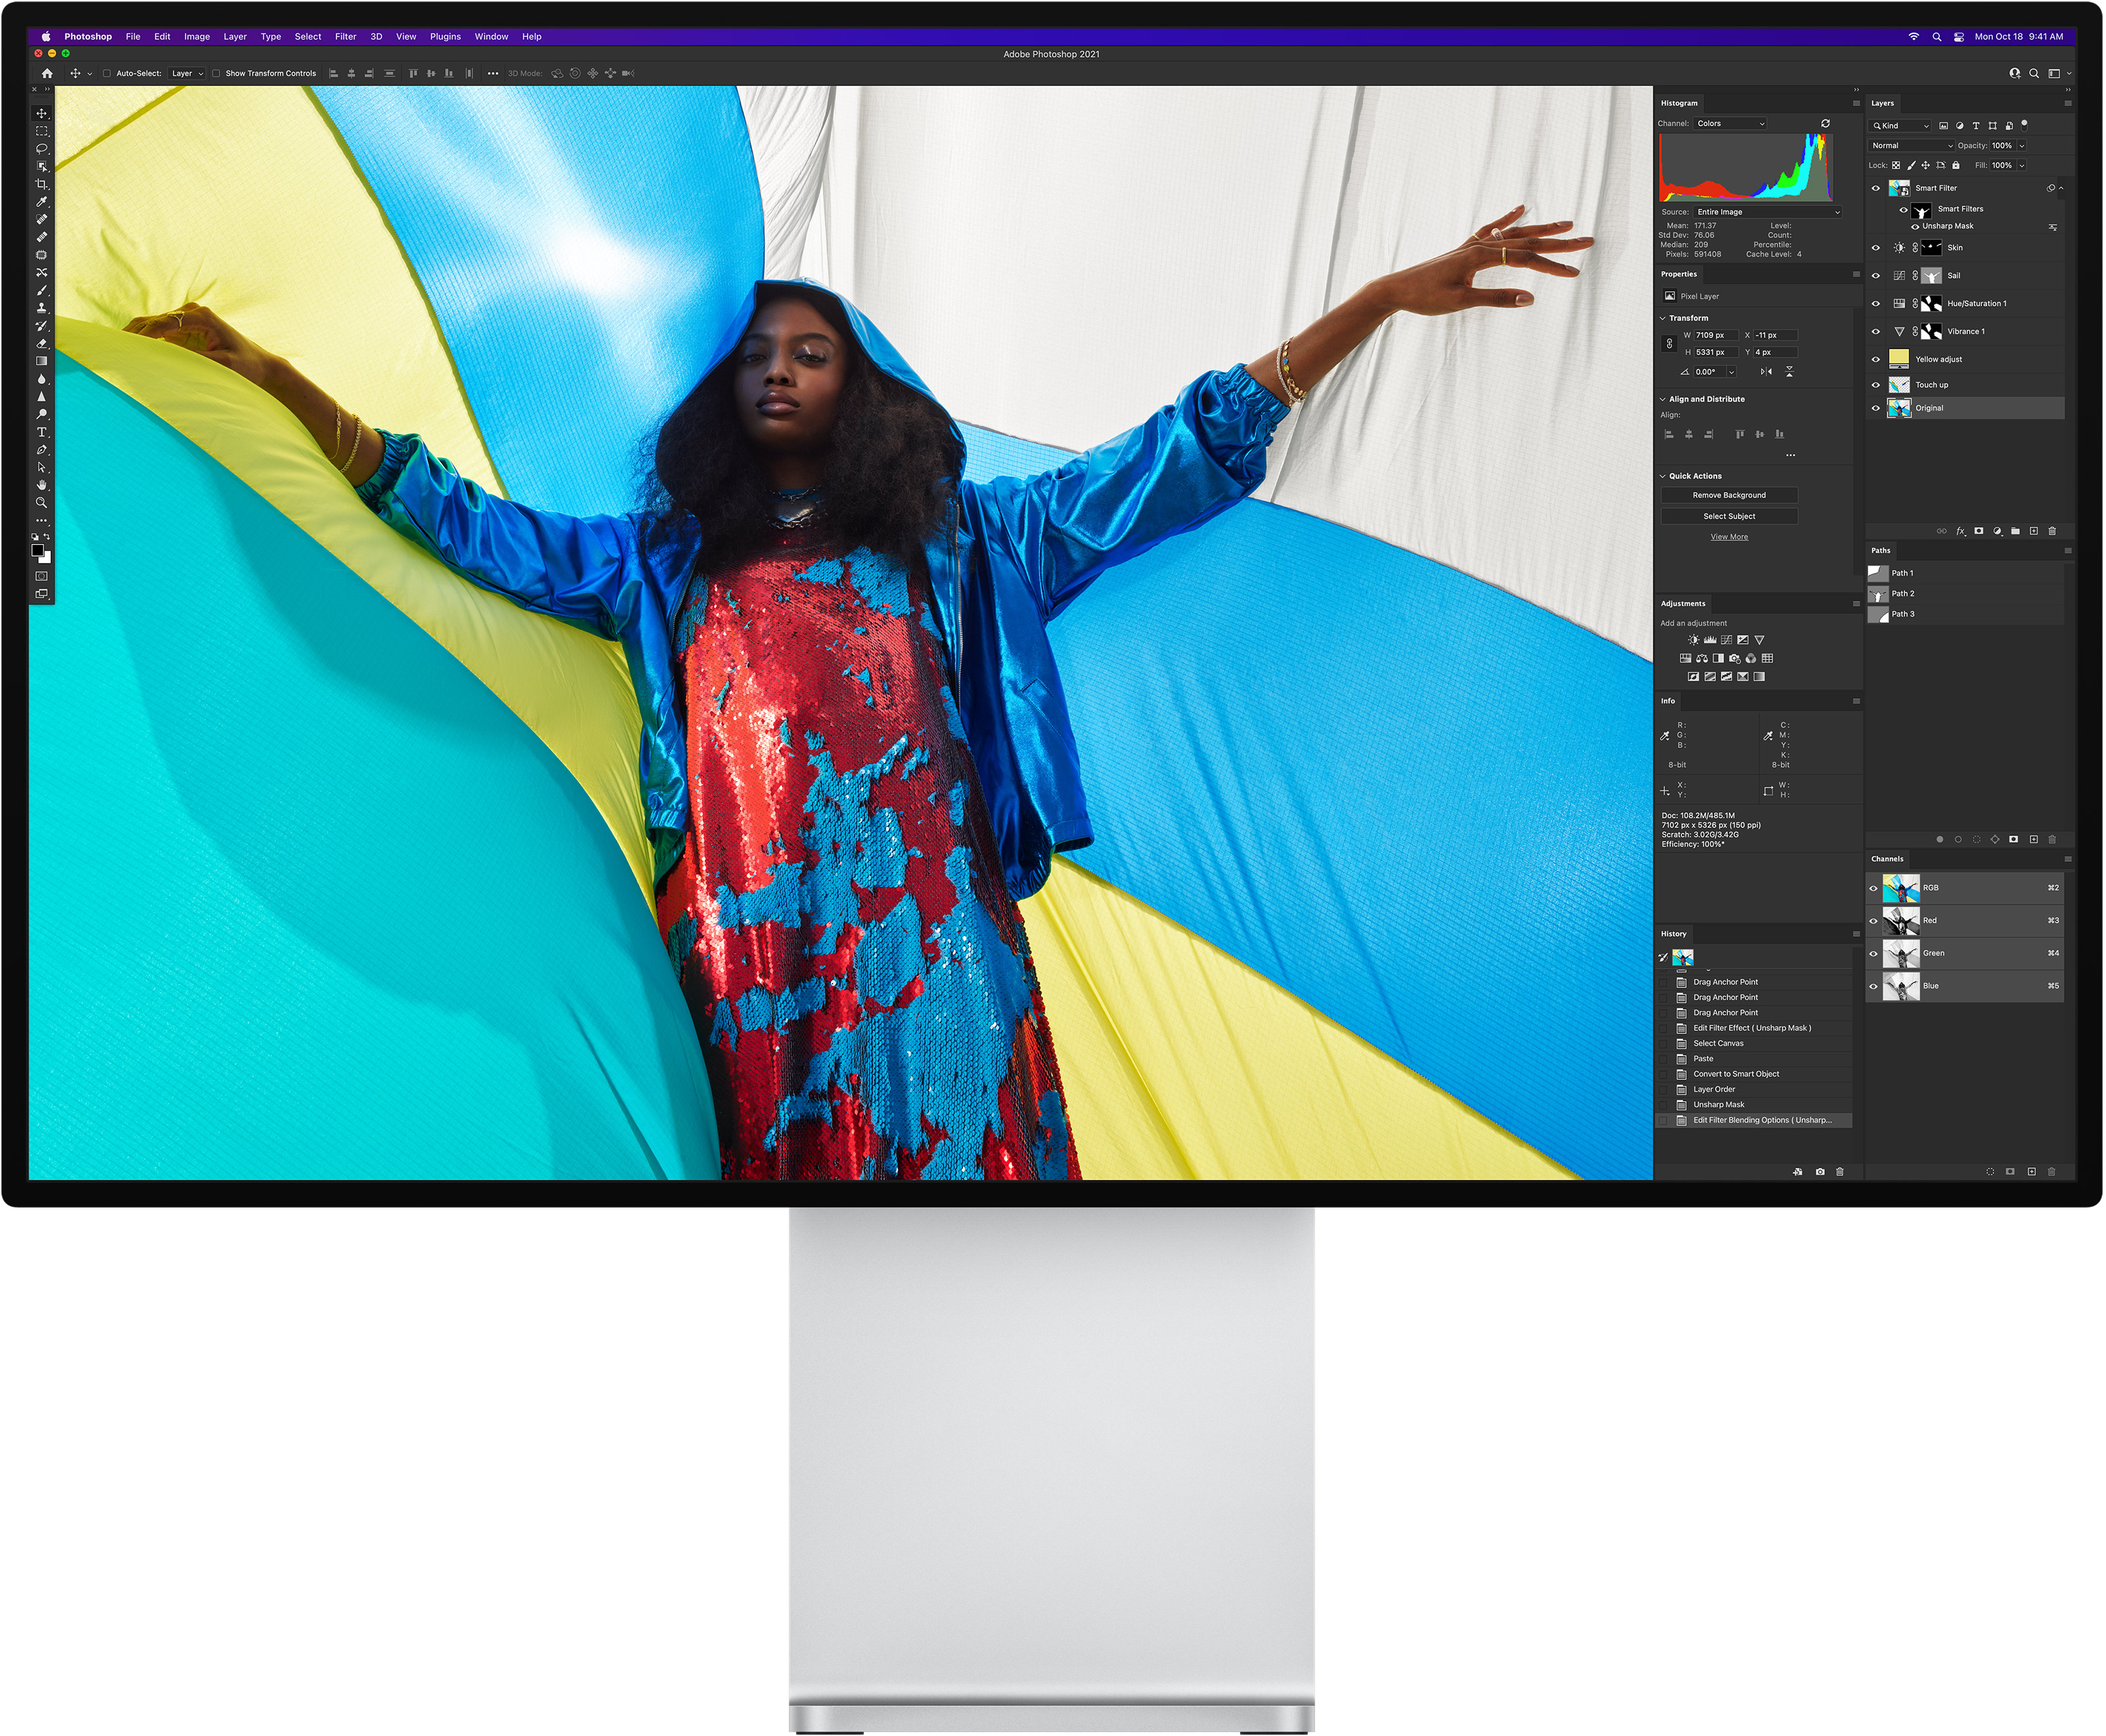Click the Remove Background button
Screen dimensions: 2106x1736
(1729, 495)
